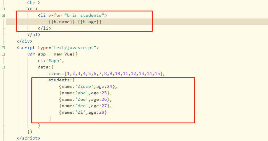Click the var keyword
Viewport: 268px width, 141px height.
[31, 54]
